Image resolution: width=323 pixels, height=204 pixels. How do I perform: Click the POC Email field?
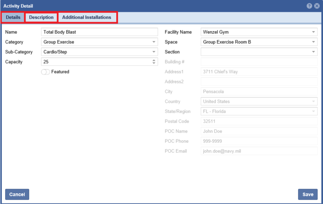pos(259,151)
